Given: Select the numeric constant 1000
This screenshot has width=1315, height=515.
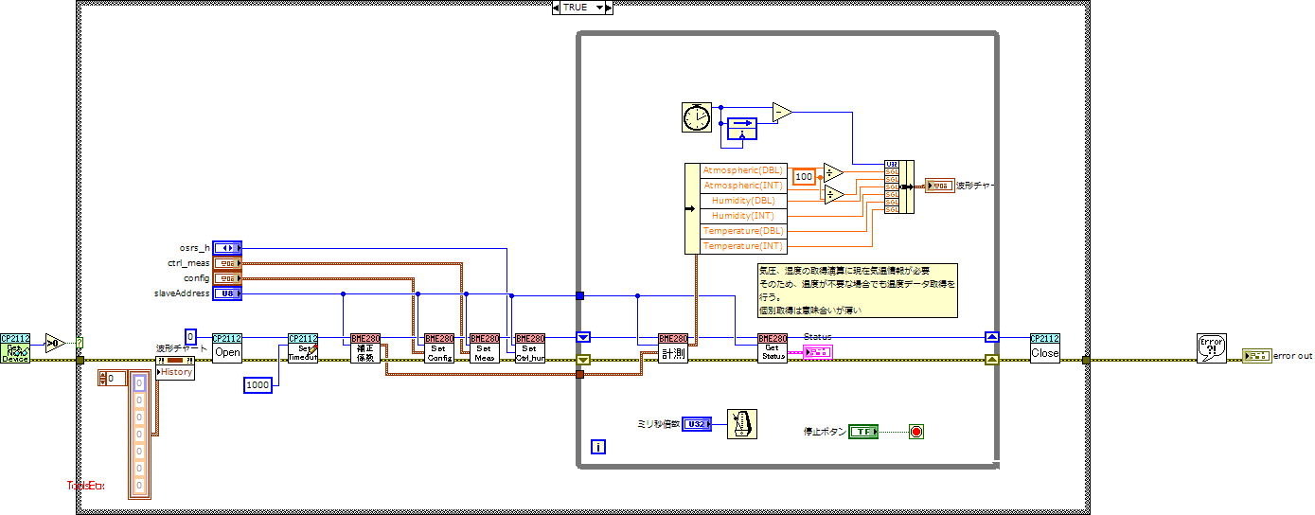Looking at the screenshot, I should 258,385.
